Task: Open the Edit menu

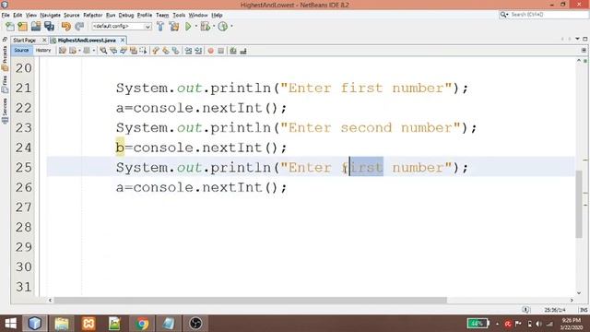Action: (18, 15)
